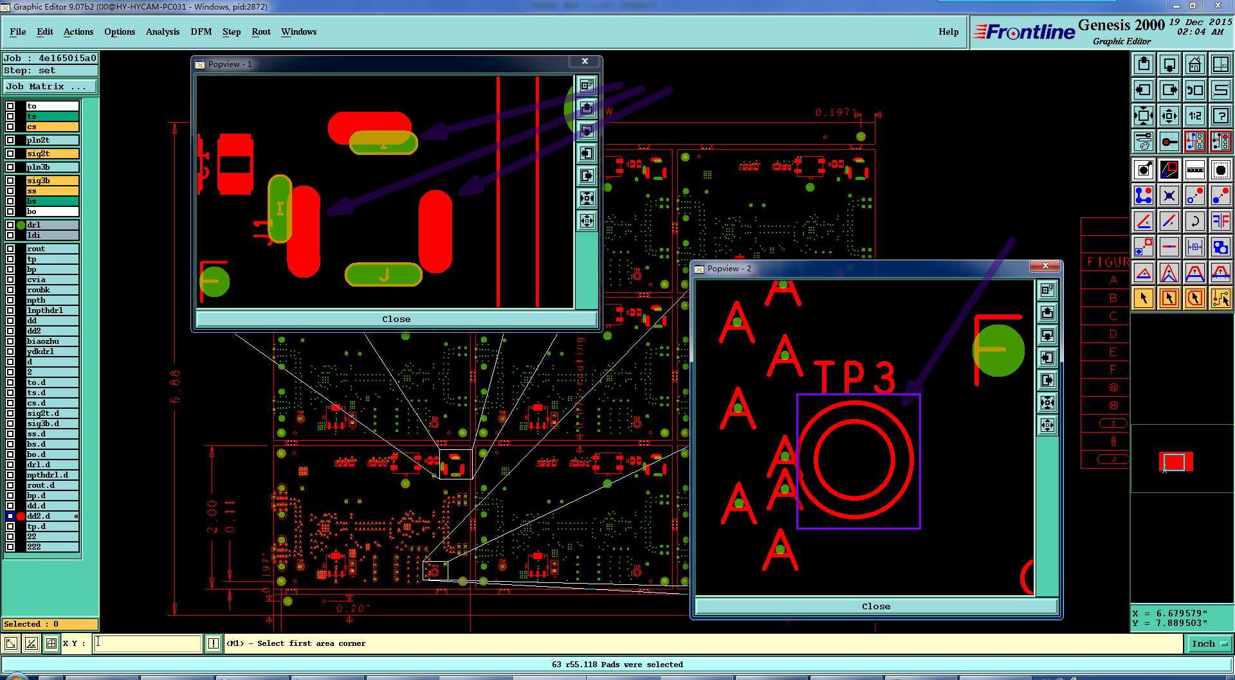Click the dimension 4 measure icon
This screenshot has height=680, width=1235.
(x=1195, y=247)
